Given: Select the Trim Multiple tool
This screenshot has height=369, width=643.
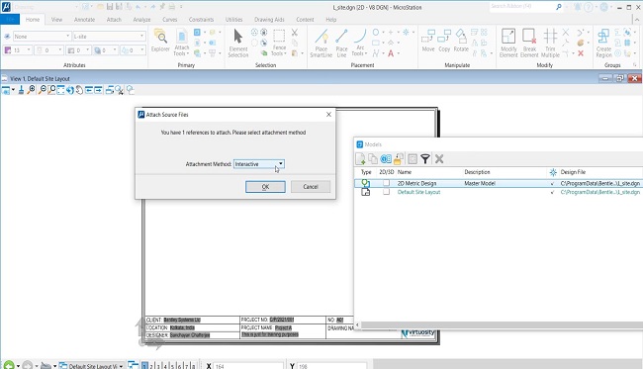Looking at the screenshot, I should click(550, 43).
